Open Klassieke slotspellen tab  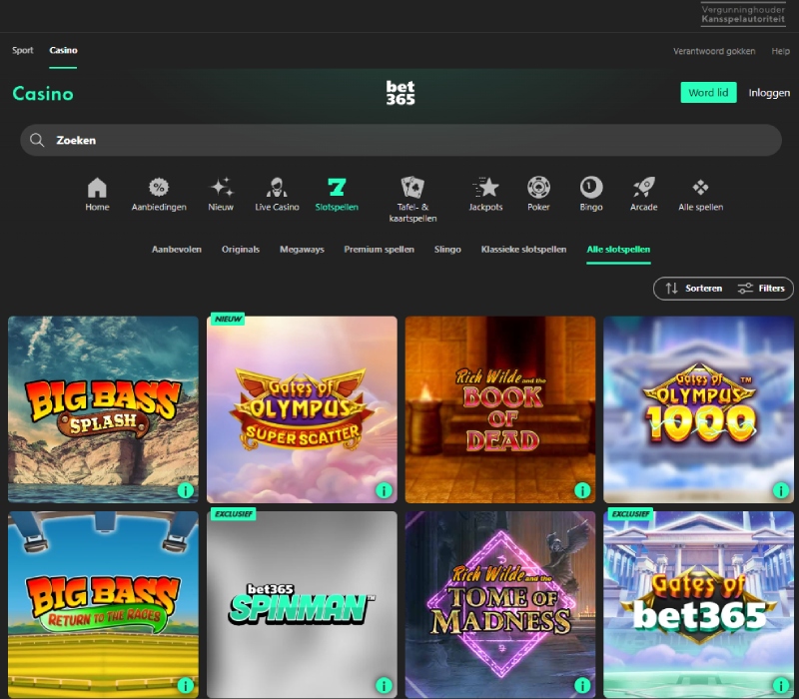pos(523,249)
